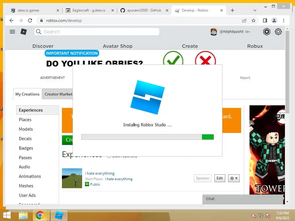Image resolution: width=295 pixels, height=221 pixels.
Task: Open the Action Center flag tray icon
Action: pos(268,216)
